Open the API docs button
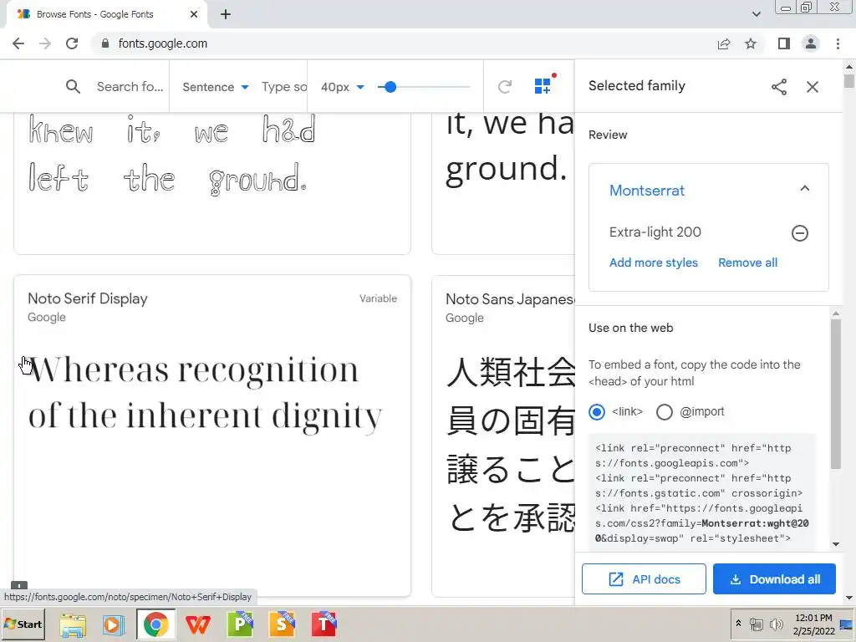Image resolution: width=856 pixels, height=642 pixels. 644,579
